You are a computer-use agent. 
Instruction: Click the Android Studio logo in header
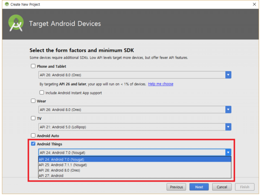click(x=16, y=23)
